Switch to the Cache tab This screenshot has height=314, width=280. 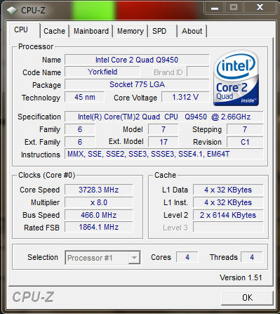pyautogui.click(x=55, y=31)
